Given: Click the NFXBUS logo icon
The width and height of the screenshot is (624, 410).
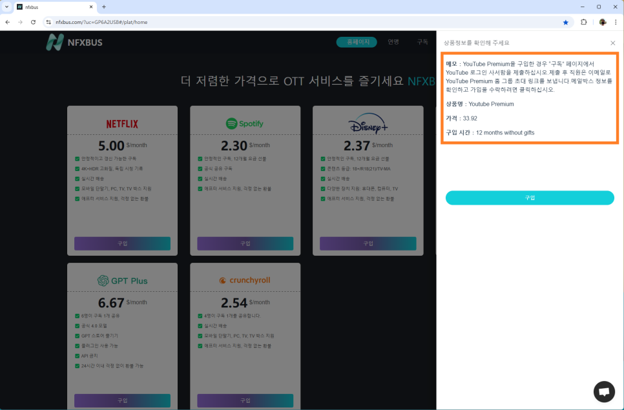Looking at the screenshot, I should pyautogui.click(x=54, y=42).
